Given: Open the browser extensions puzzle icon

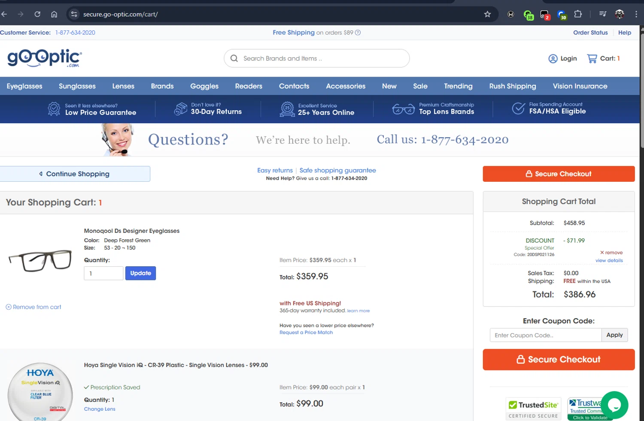Looking at the screenshot, I should pyautogui.click(x=578, y=14).
